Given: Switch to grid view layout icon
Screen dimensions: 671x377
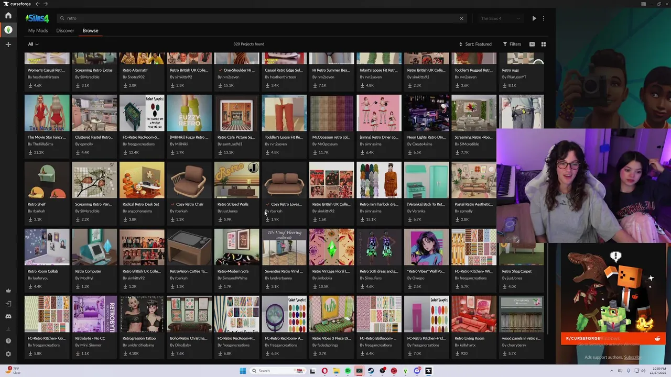Looking at the screenshot, I should pos(544,44).
